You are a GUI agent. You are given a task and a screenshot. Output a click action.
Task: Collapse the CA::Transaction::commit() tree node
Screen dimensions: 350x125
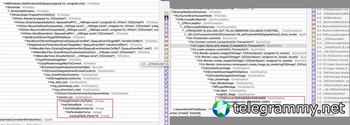click(x=187, y=38)
